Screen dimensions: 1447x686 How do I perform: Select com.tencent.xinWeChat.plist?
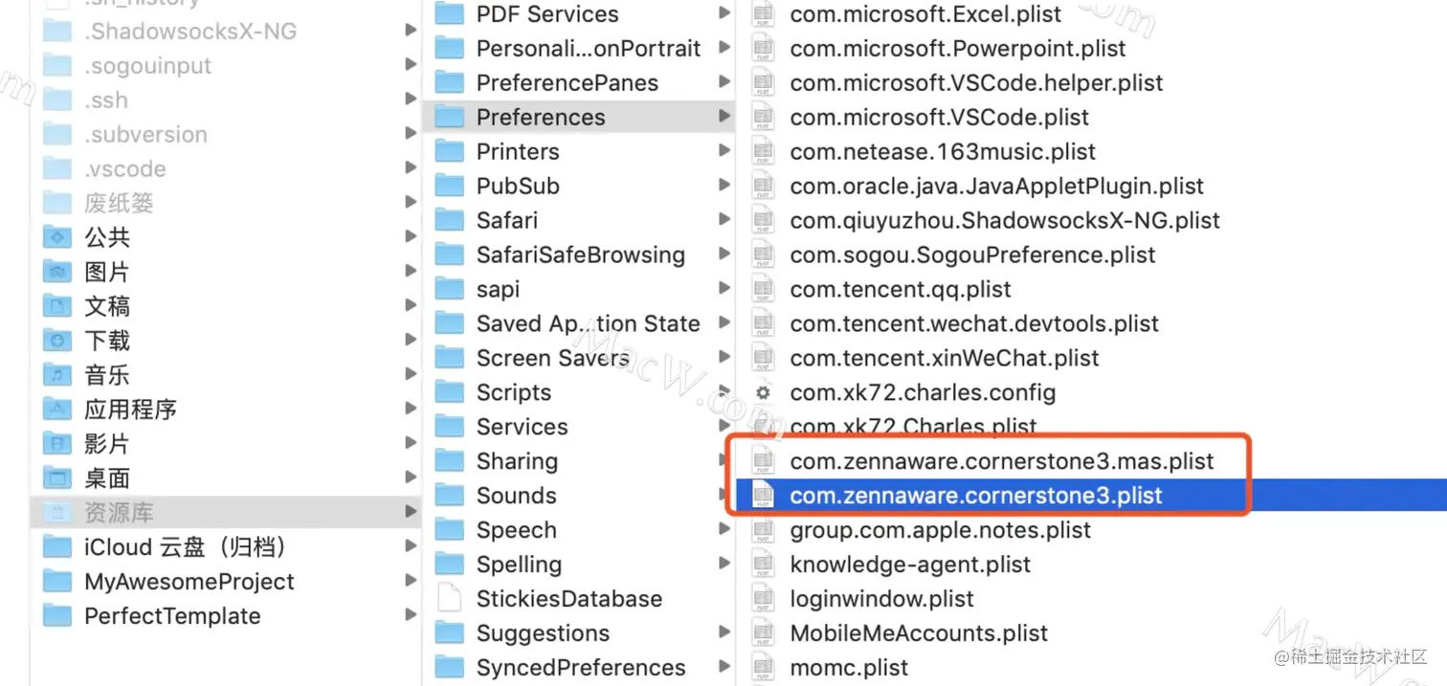(x=945, y=359)
